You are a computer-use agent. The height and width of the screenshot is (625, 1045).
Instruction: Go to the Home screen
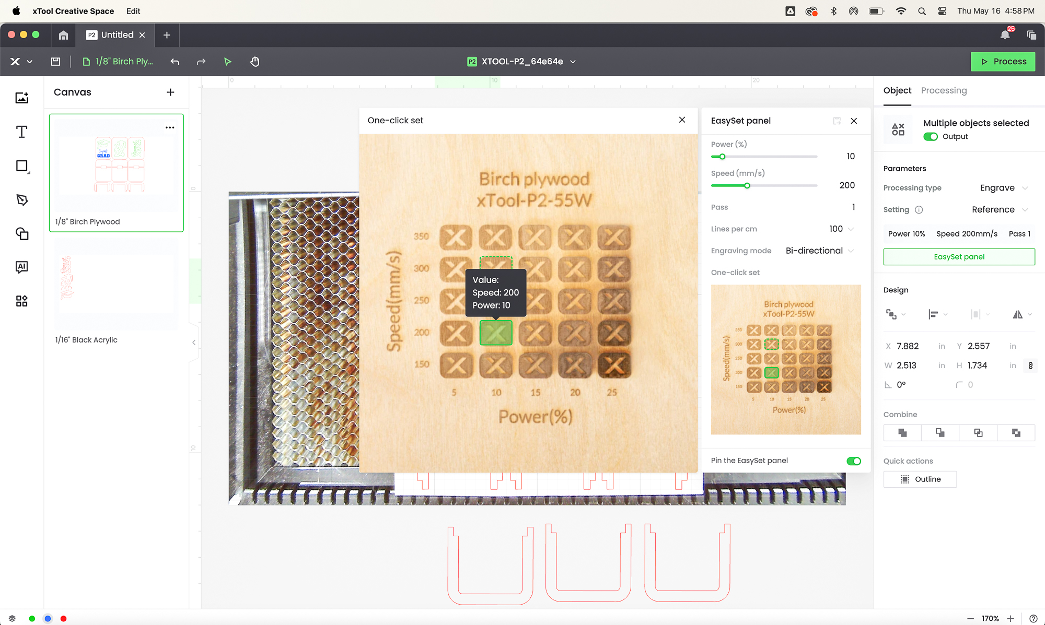pos(63,35)
